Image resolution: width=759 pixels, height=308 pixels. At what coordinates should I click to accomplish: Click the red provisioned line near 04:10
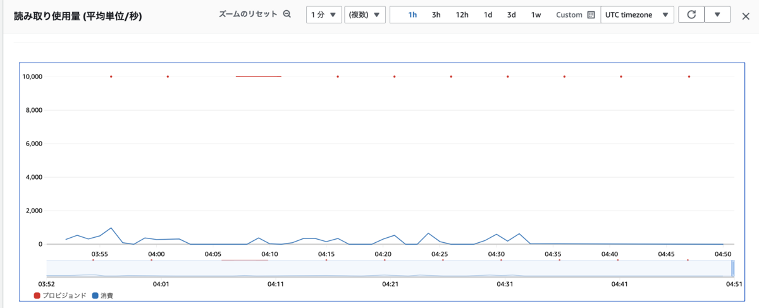258,77
